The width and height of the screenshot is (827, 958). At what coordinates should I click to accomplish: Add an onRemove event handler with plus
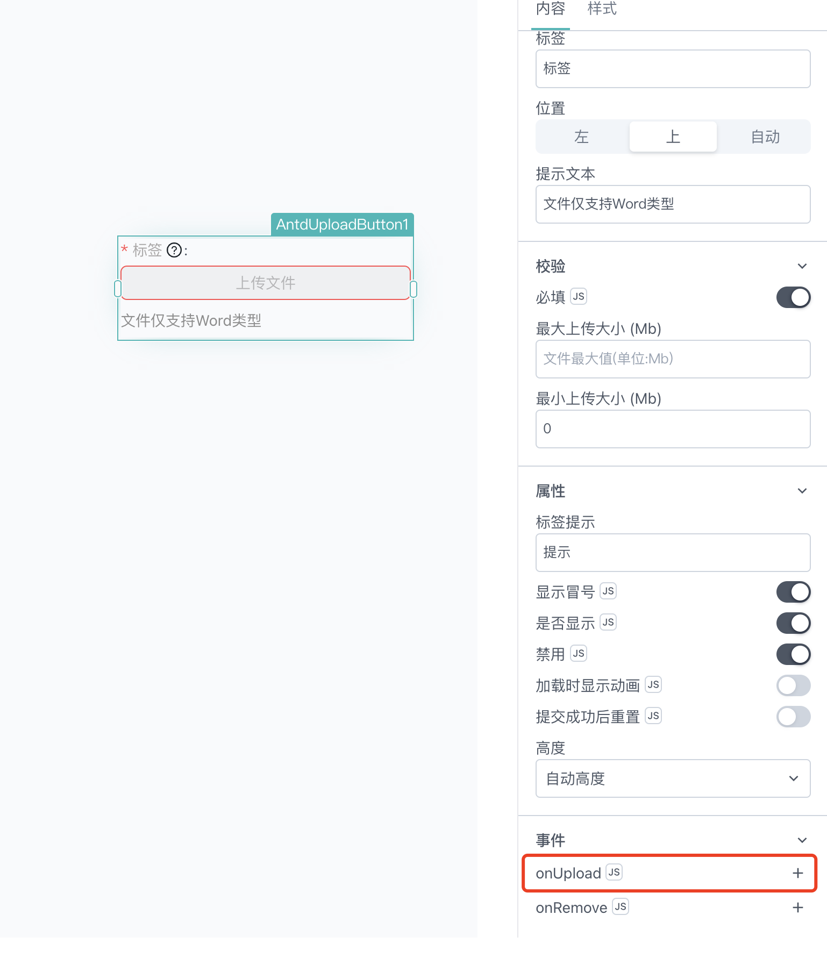(798, 907)
